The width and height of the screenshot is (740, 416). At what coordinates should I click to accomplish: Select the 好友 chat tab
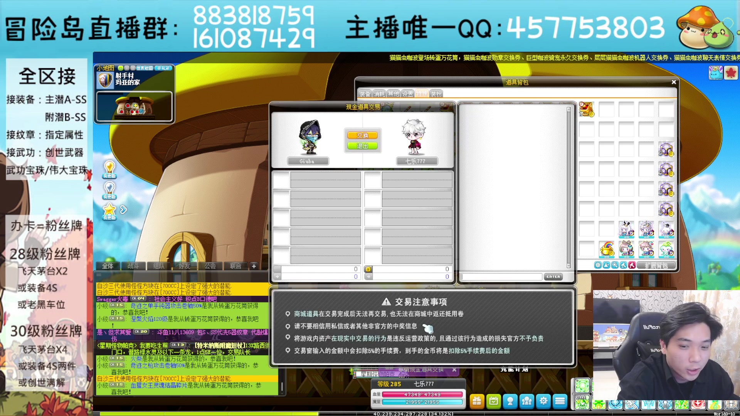184,266
